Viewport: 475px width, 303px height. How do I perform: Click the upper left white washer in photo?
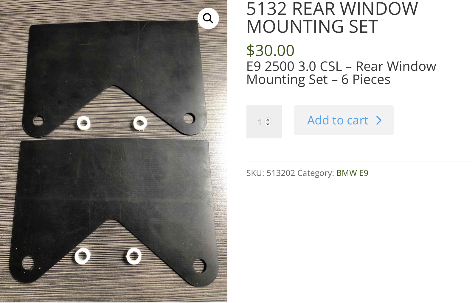point(83,123)
